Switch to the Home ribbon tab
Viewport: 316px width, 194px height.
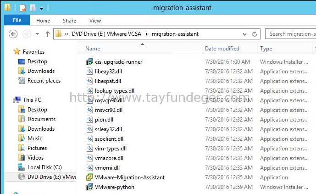[43, 21]
